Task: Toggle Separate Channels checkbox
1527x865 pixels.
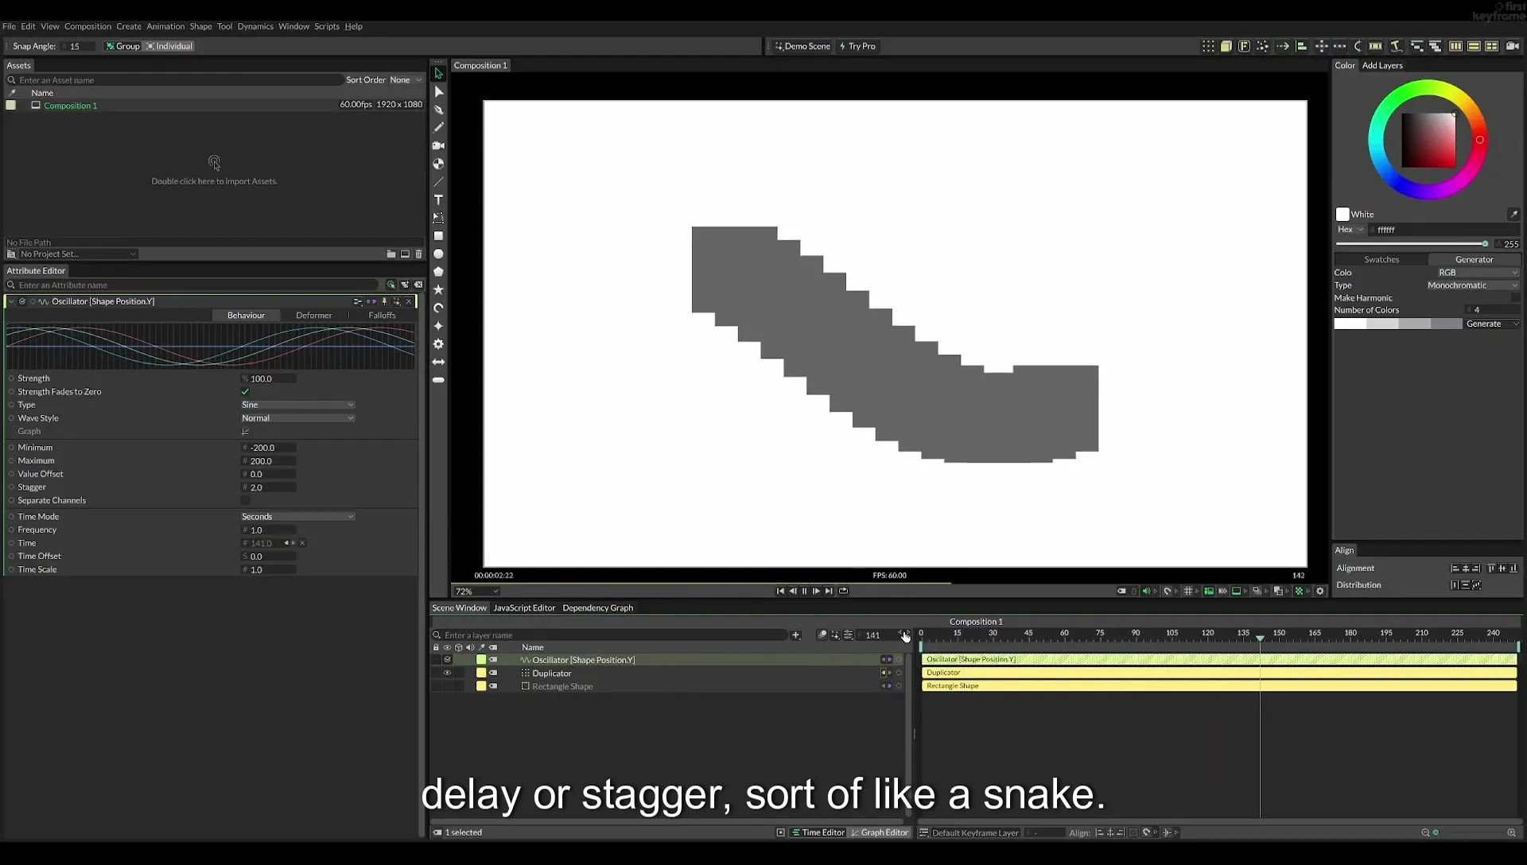Action: (245, 501)
